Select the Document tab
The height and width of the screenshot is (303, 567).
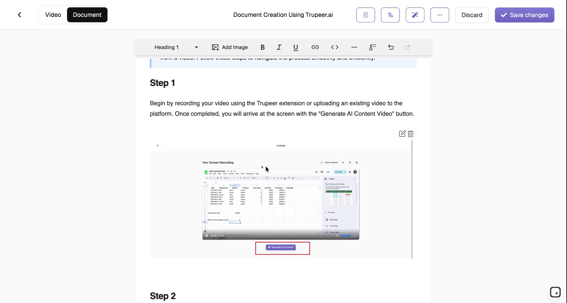(87, 15)
